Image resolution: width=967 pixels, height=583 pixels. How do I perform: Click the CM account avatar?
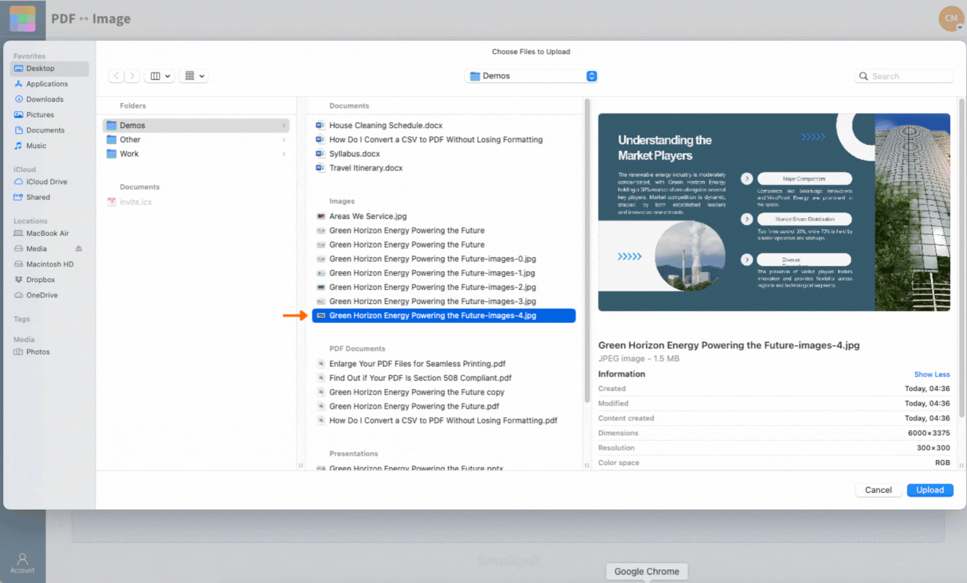pos(951,19)
